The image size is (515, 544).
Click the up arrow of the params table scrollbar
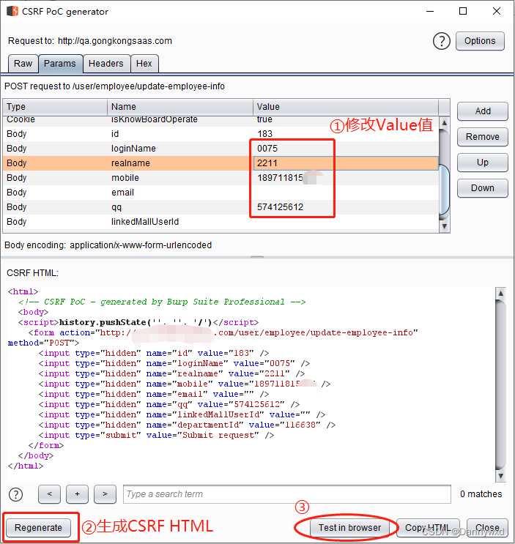(x=444, y=123)
